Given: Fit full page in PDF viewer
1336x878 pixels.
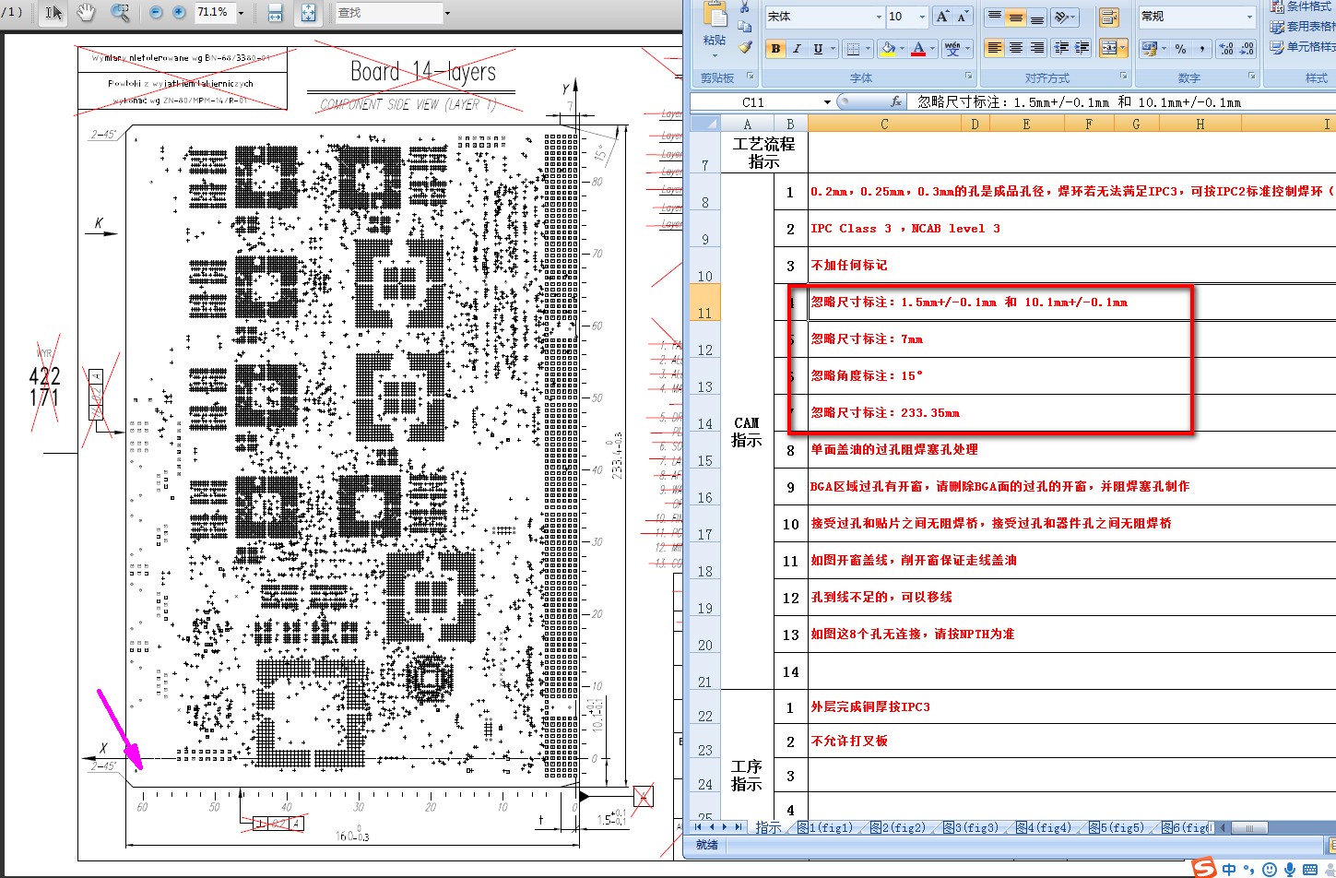Looking at the screenshot, I should pos(308,13).
